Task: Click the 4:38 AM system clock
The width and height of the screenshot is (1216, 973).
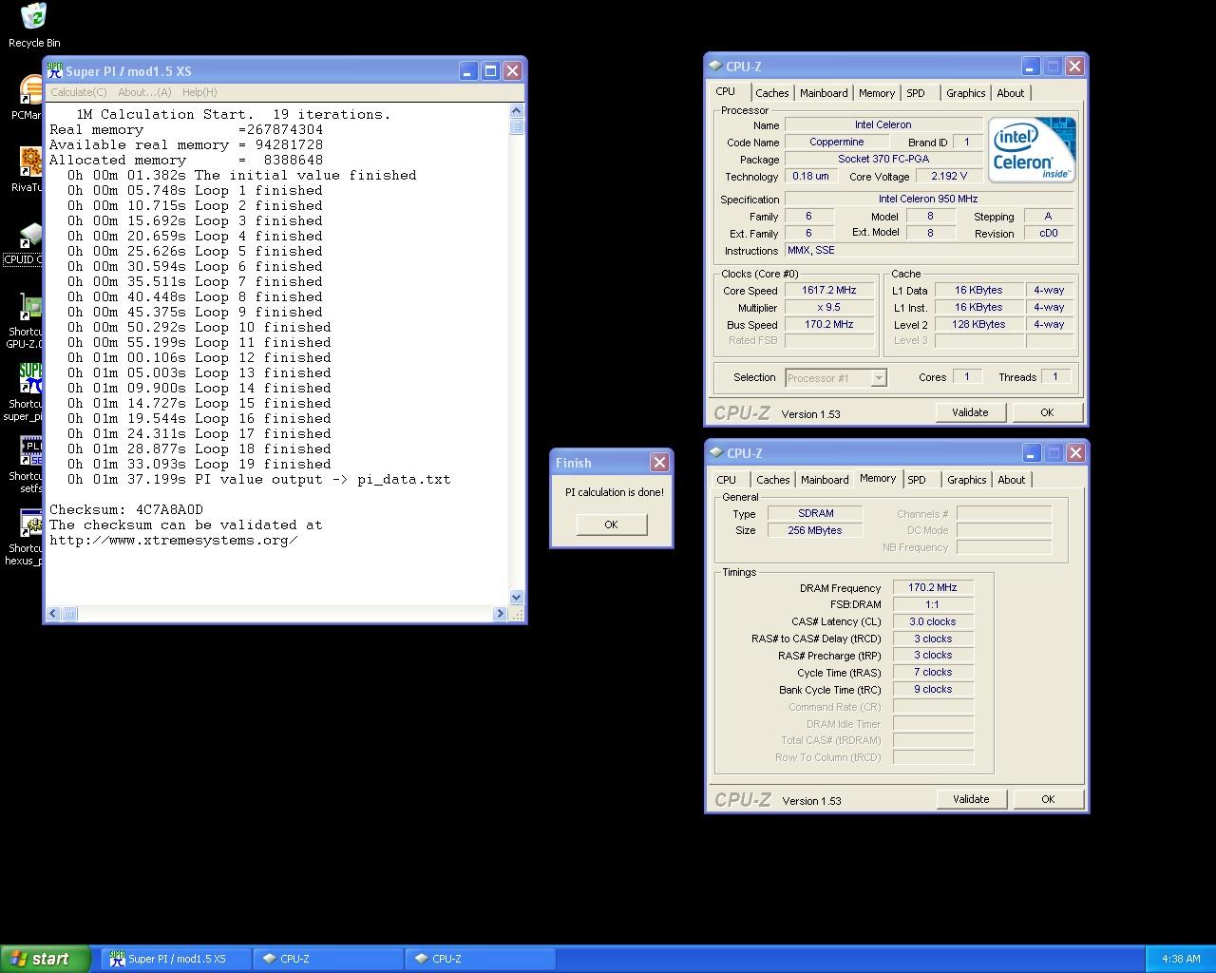Action: point(1181,959)
